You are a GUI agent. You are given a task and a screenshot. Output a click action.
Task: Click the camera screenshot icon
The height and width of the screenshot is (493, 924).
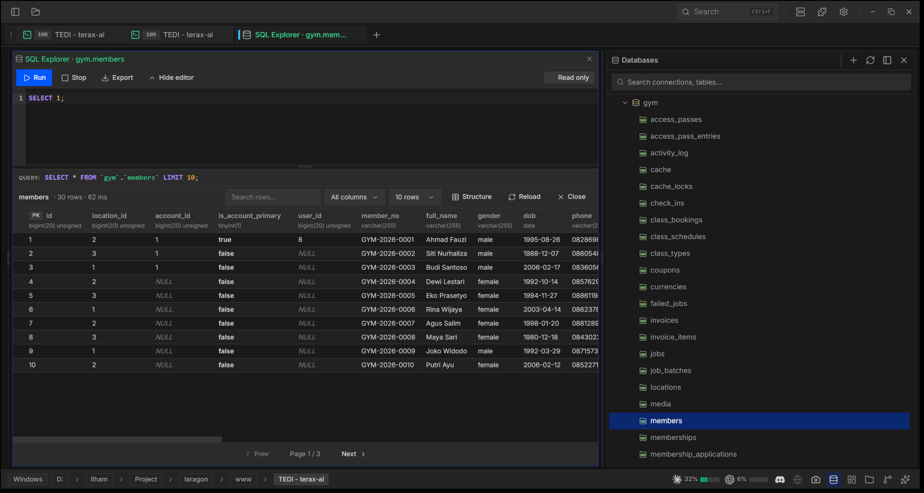816,479
